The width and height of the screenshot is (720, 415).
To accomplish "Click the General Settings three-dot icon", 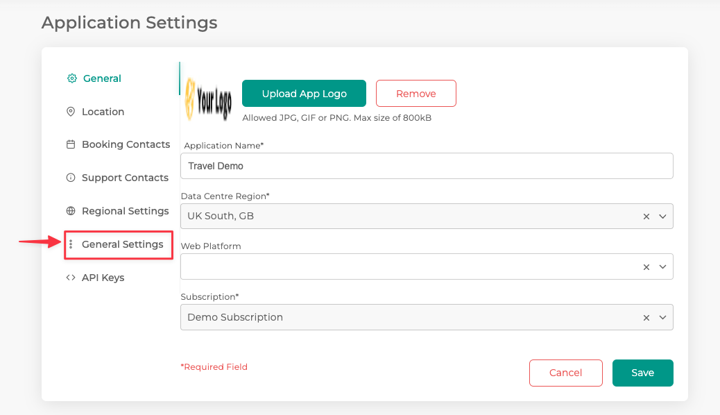I will click(x=71, y=244).
